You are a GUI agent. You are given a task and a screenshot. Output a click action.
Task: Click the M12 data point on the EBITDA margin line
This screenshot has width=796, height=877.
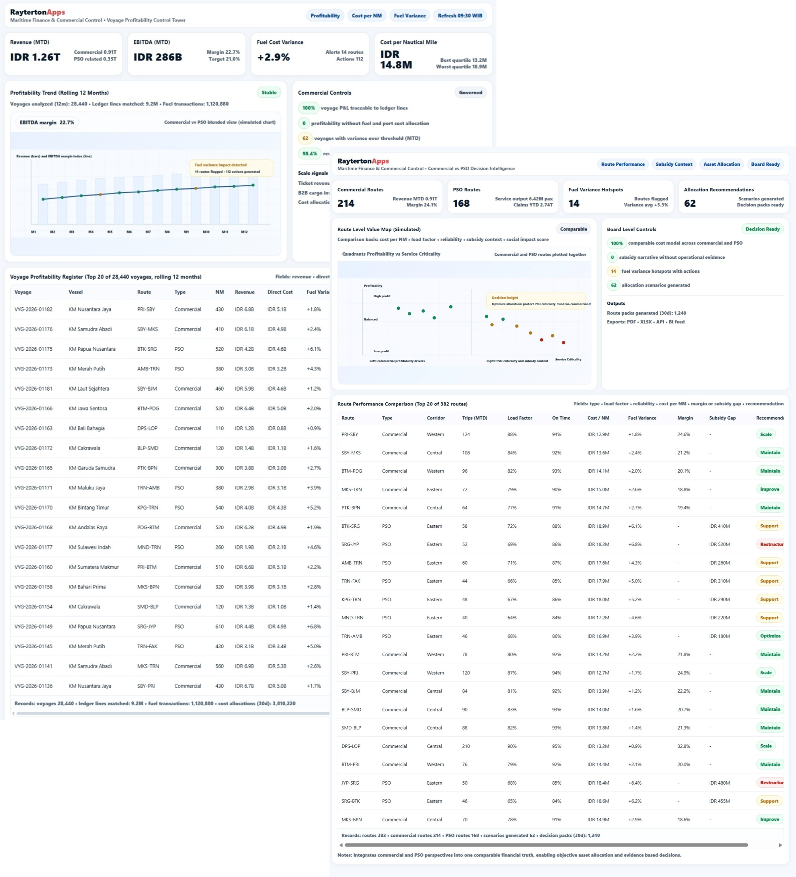pos(253,185)
